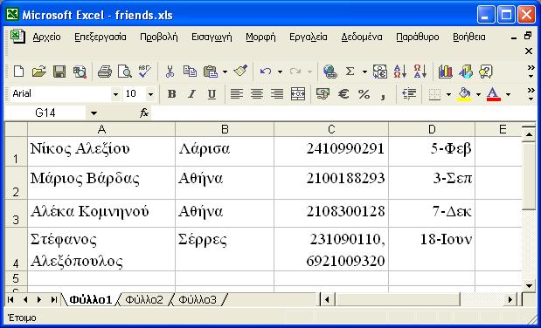Screen dimensions: 541x328
Task: Apply currency style icon
Action: (323, 93)
